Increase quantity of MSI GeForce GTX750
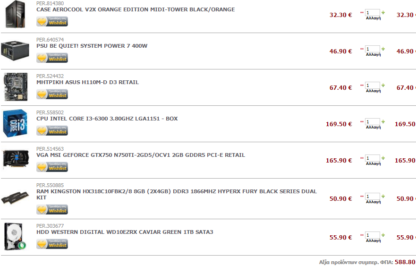Viewport: 416px width, 266px height. tap(383, 158)
